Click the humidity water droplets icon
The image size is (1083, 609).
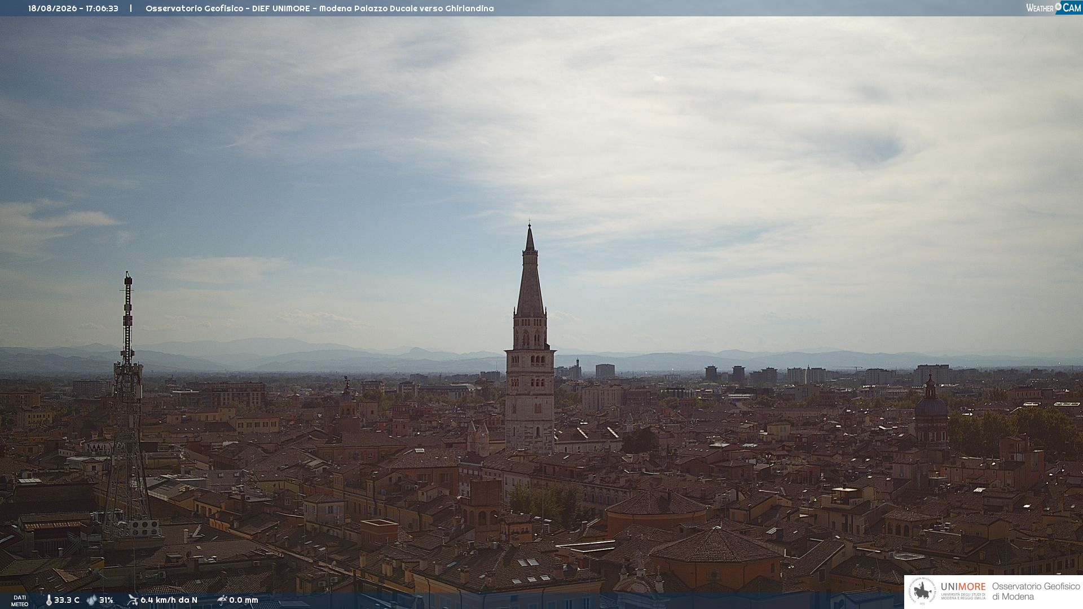point(92,600)
